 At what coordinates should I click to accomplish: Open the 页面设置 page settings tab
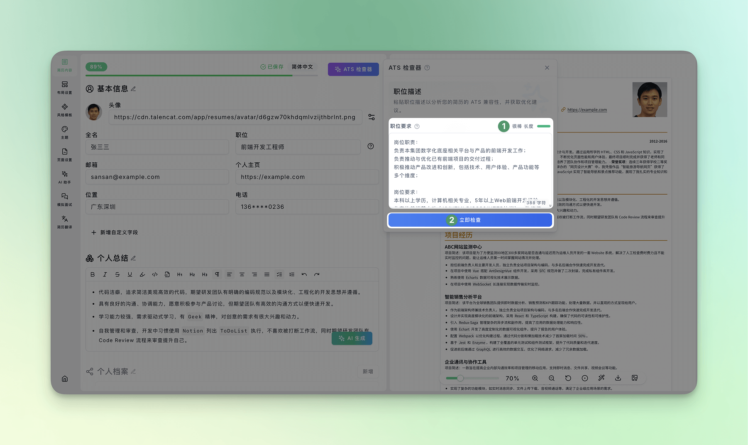pyautogui.click(x=64, y=154)
